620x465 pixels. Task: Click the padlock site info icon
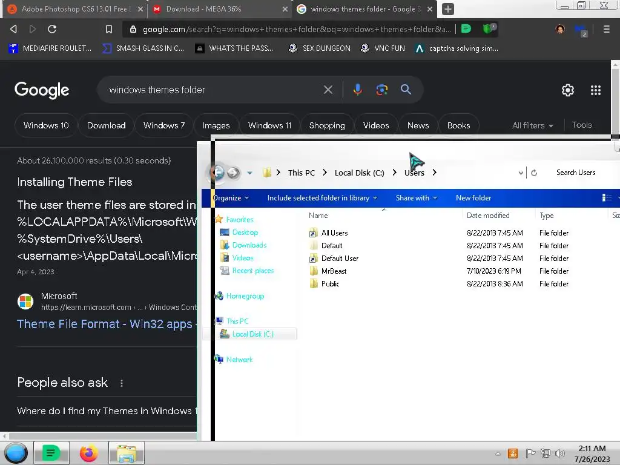click(x=133, y=29)
